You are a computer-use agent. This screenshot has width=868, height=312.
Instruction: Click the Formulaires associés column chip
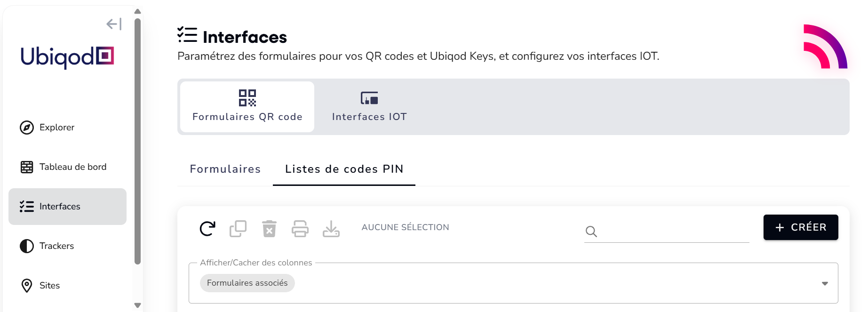(x=247, y=283)
